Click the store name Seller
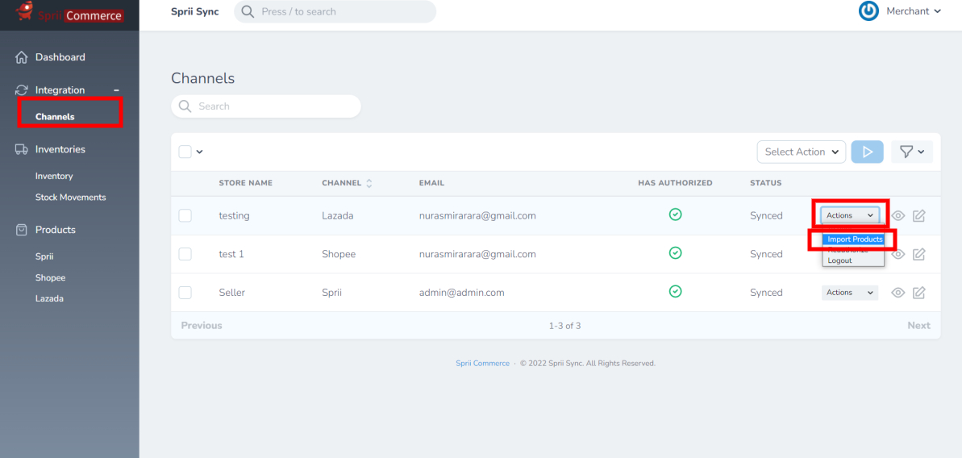The width and height of the screenshot is (962, 458). 232,293
